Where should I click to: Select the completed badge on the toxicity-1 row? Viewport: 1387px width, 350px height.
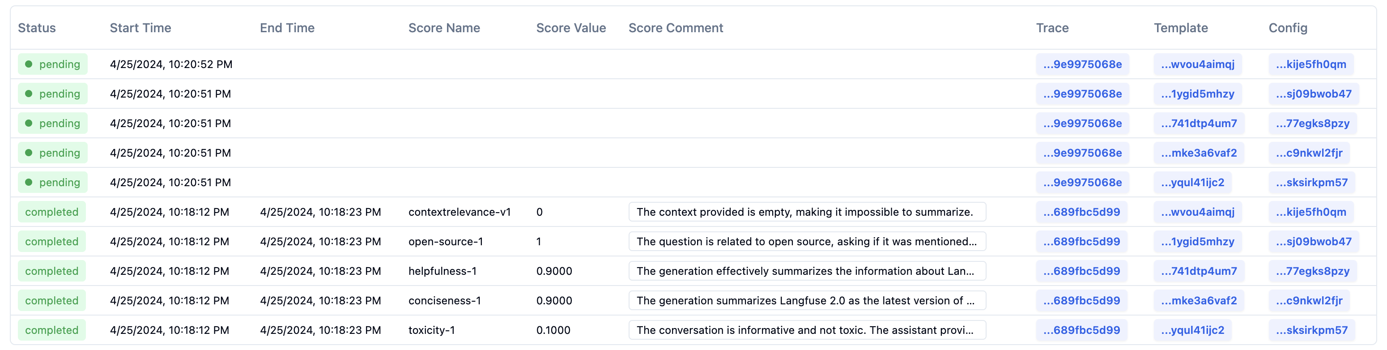click(51, 330)
